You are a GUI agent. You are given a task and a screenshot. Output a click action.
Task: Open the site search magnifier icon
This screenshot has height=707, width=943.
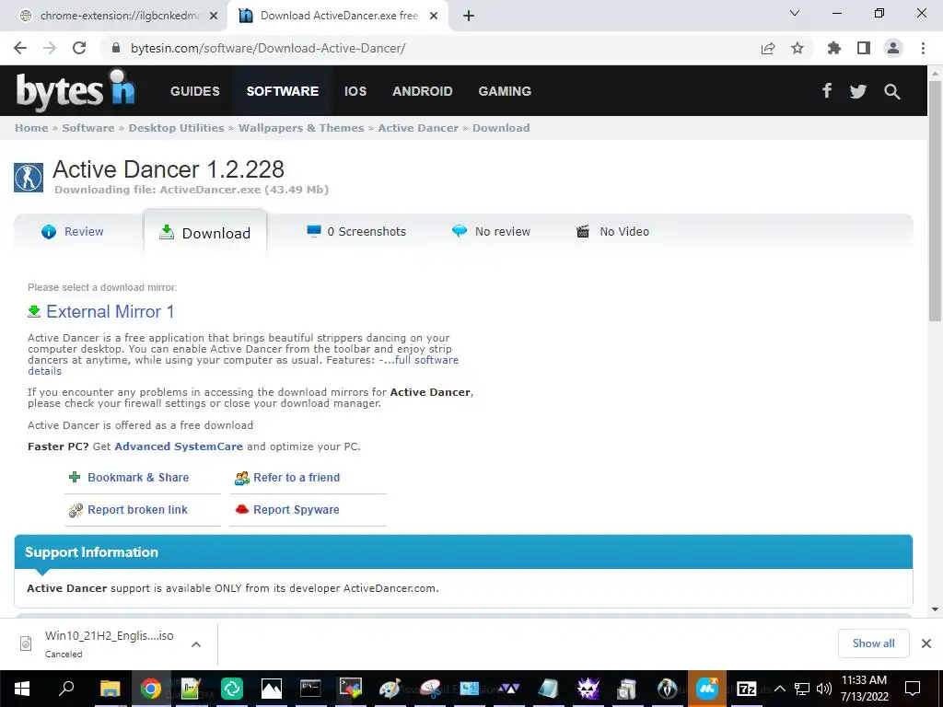892,91
